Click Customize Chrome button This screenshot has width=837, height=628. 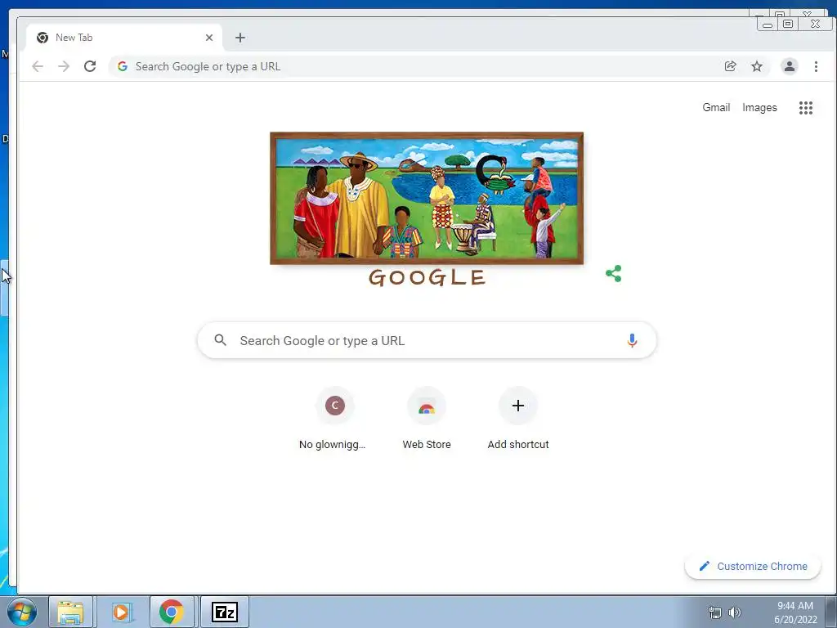click(753, 566)
